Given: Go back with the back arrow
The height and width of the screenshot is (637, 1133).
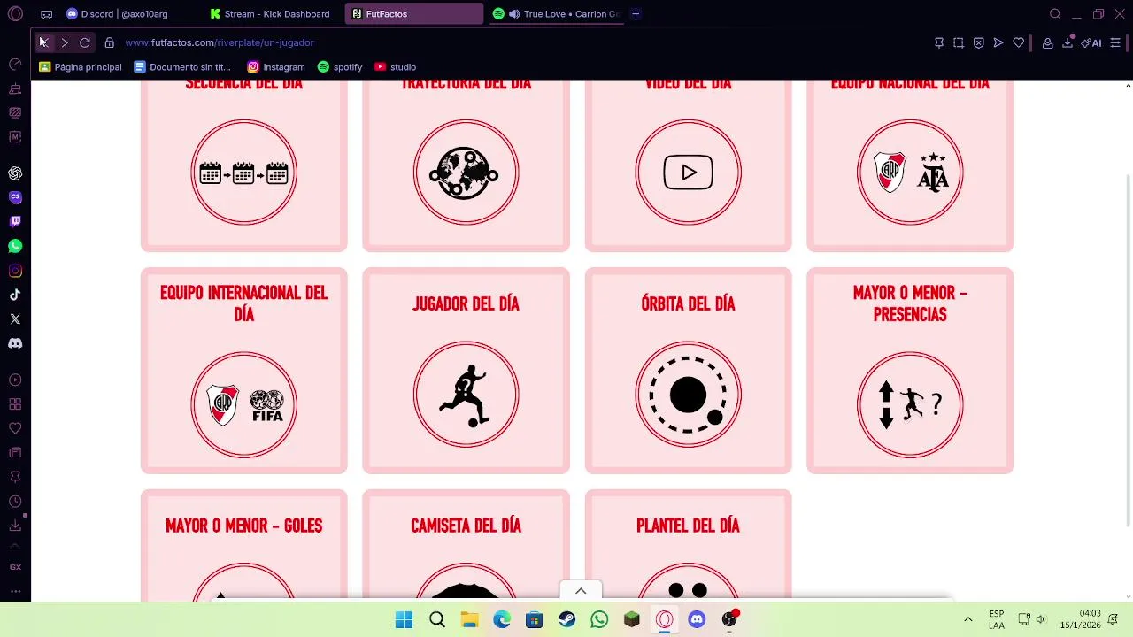Looking at the screenshot, I should point(42,42).
